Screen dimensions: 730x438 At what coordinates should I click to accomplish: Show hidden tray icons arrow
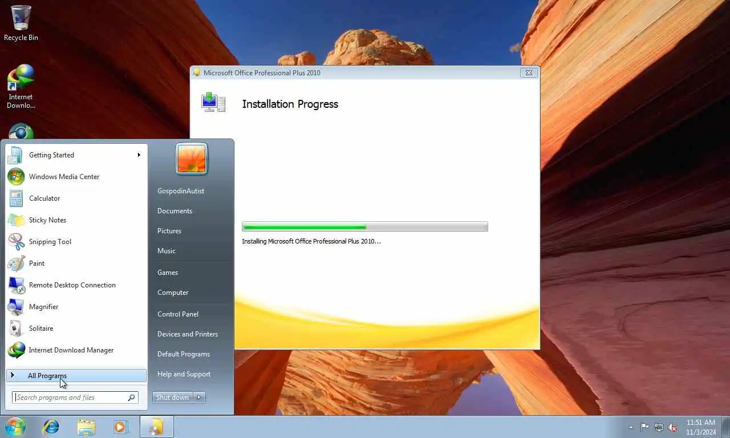tap(631, 427)
